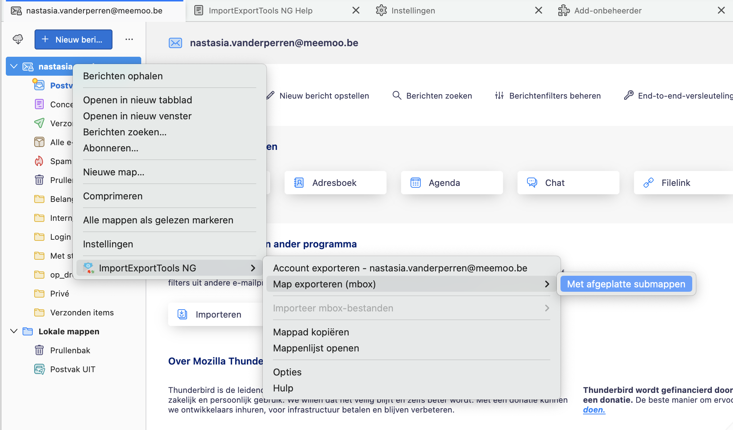Click the Spam folder flame icon
This screenshot has height=430, width=733.
39,161
